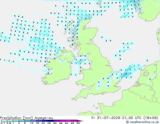This screenshot has width=160, height=124.
Task: Select the 5–10 mm light blue legend swatch
Action: [28, 121]
